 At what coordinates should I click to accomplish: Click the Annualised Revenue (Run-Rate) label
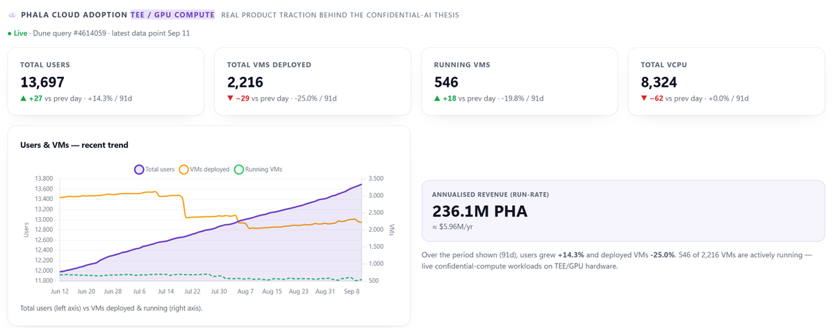[x=490, y=194]
